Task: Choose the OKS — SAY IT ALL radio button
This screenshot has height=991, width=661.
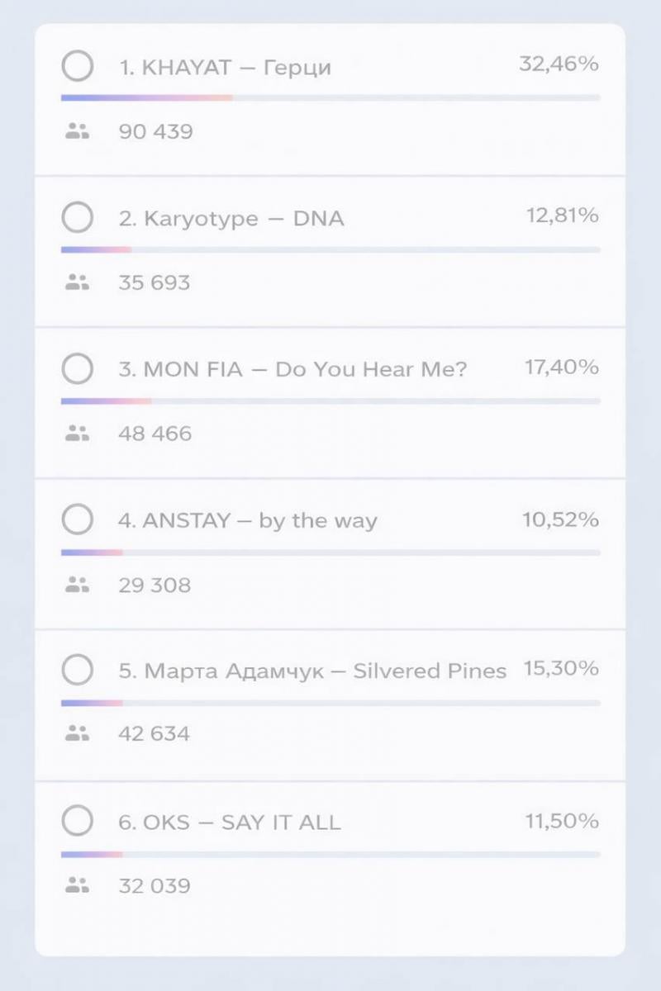Action: pyautogui.click(x=78, y=822)
